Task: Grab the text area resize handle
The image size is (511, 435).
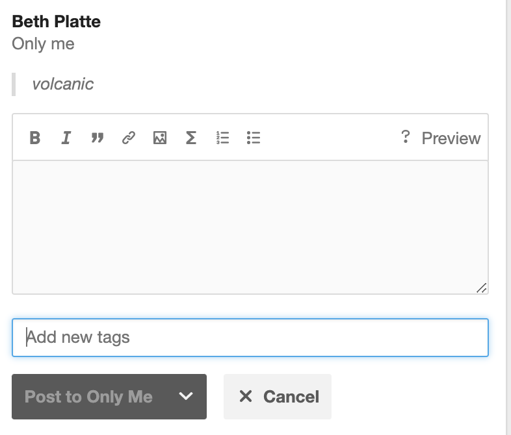Action: (x=481, y=288)
